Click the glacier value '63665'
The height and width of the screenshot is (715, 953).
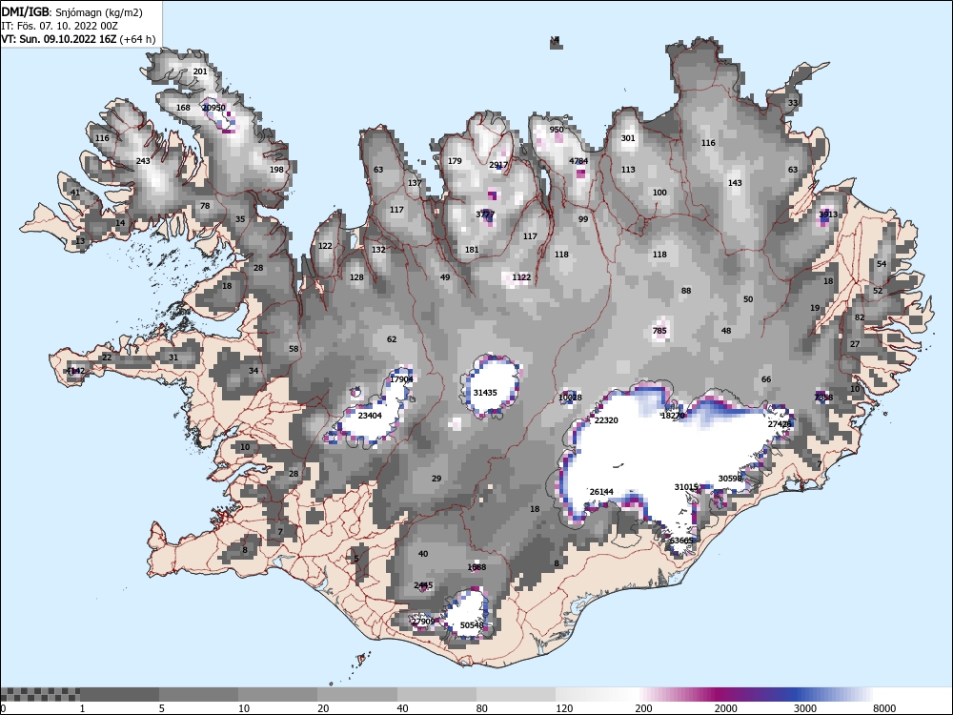681,541
